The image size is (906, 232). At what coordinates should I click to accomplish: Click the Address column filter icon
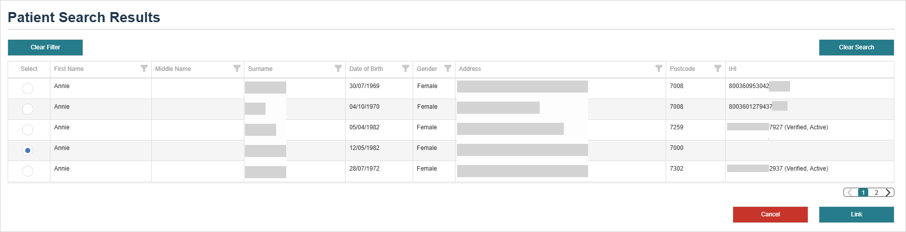(658, 68)
